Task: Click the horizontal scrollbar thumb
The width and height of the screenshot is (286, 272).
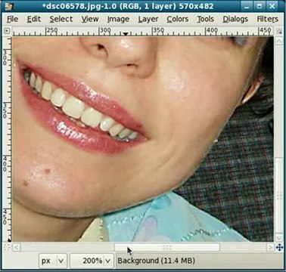Action: [x=167, y=247]
